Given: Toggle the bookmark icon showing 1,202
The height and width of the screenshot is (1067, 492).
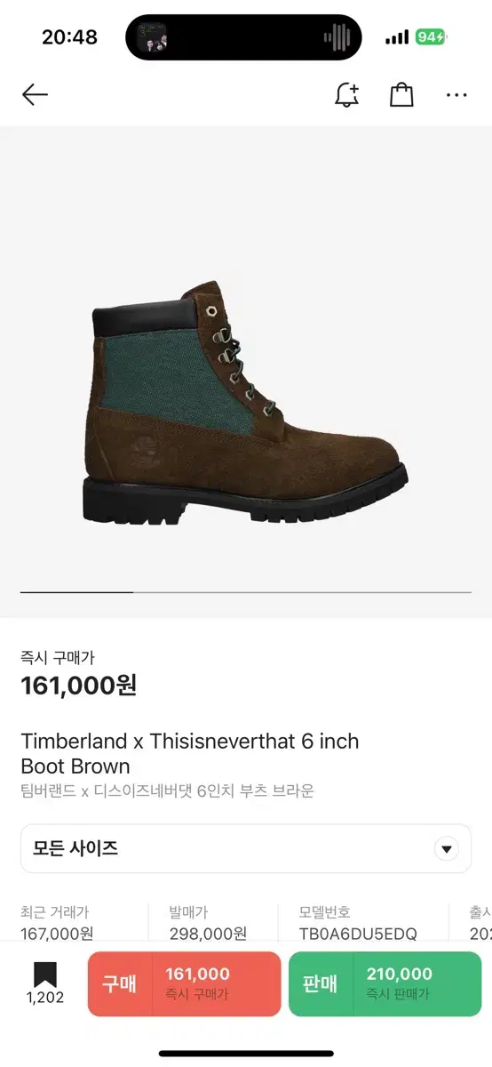Looking at the screenshot, I should tap(45, 983).
